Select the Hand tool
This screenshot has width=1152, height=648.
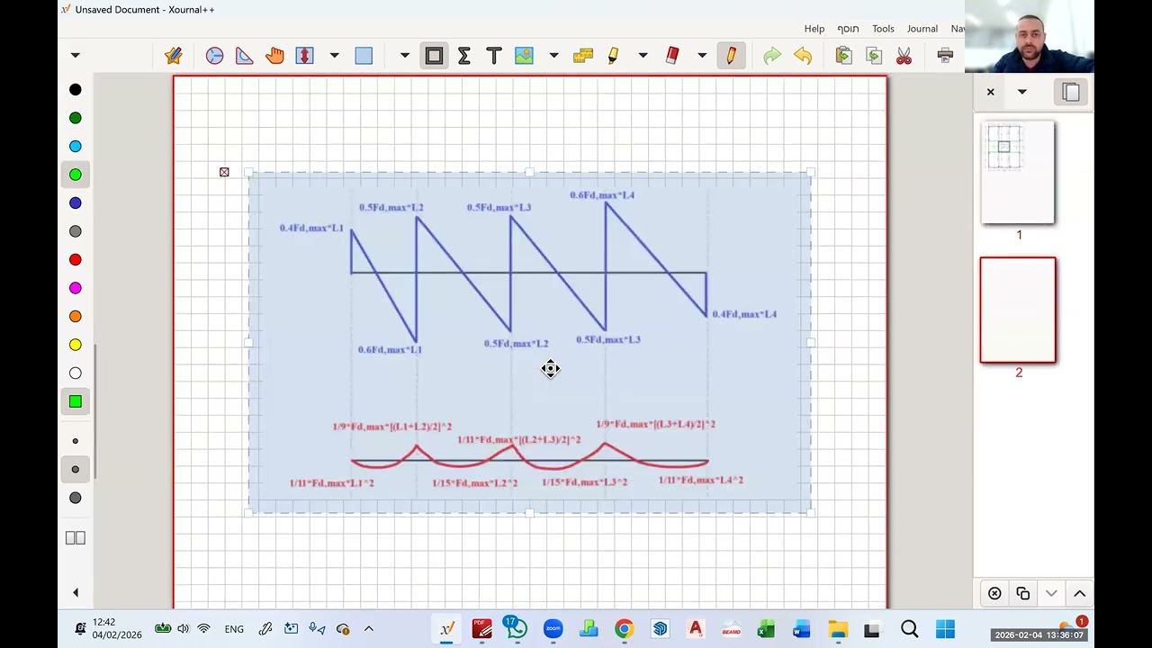coord(274,56)
